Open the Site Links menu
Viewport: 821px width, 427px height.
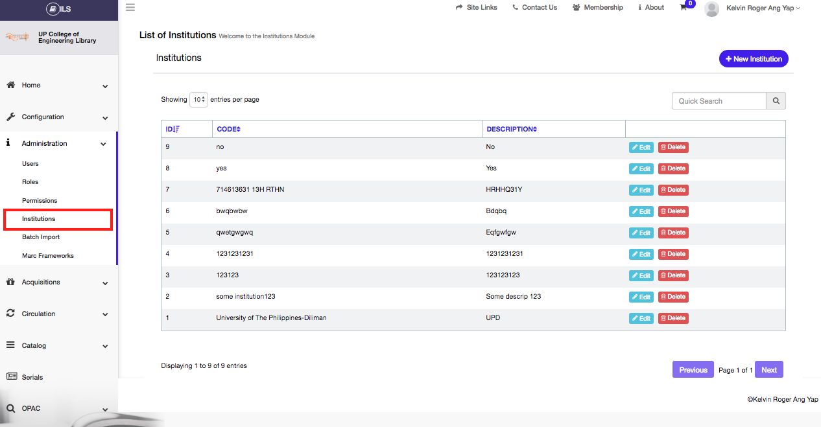pyautogui.click(x=476, y=8)
